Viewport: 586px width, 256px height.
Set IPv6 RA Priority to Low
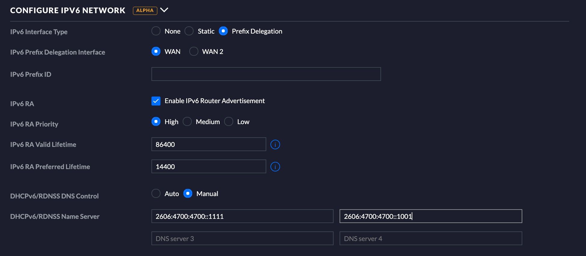[x=229, y=122]
